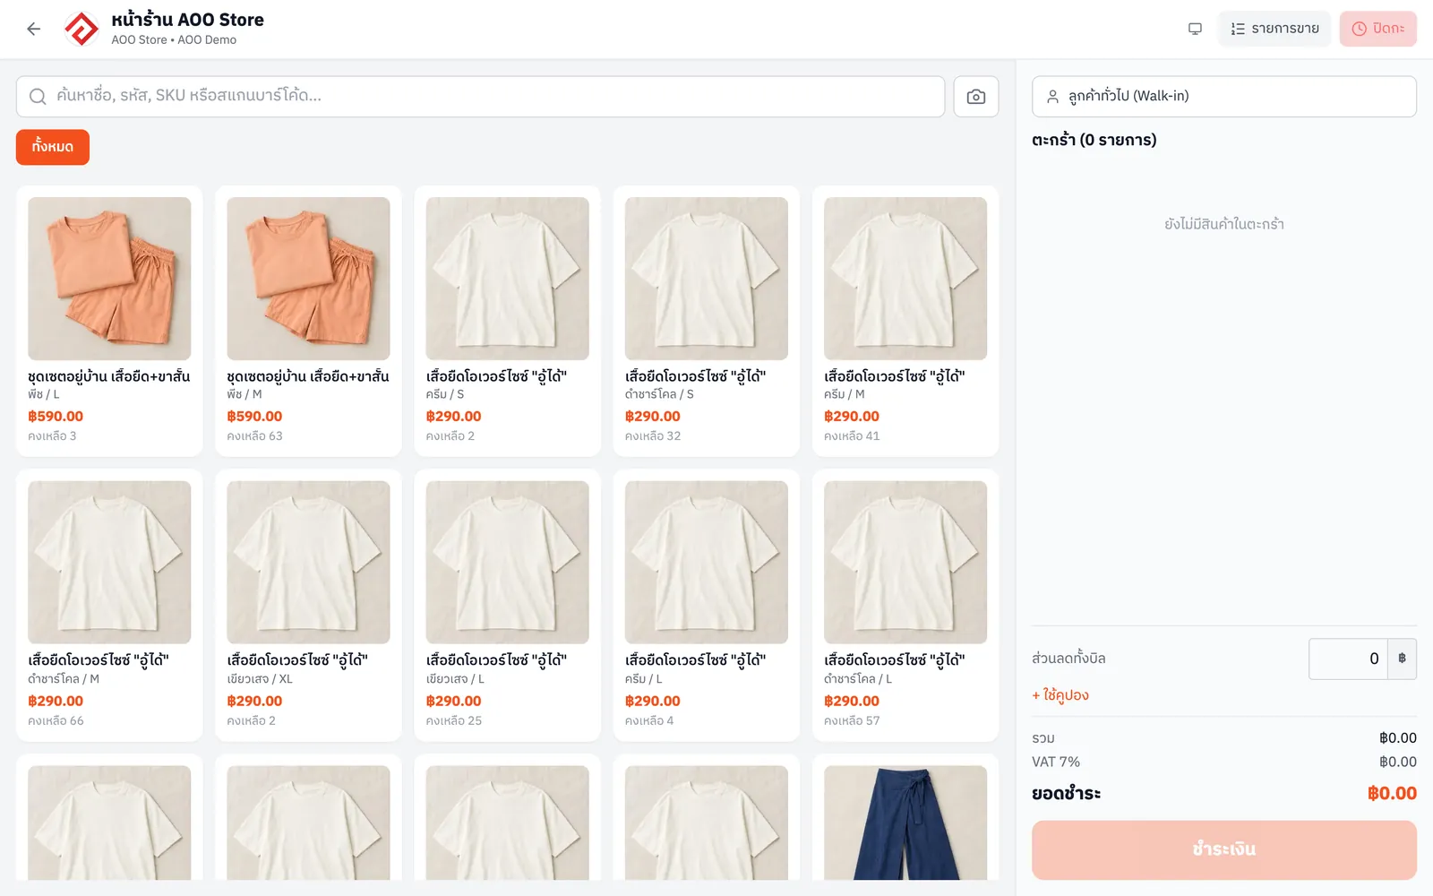1433x896 pixels.
Task: Click the คงเหลือ 25 stock text
Action: coord(454,721)
